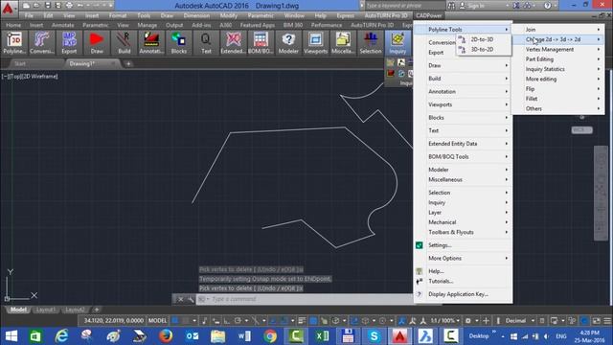Open the BOM/BOQ tools panel
Viewport: 613px width, 345px height.
261,43
